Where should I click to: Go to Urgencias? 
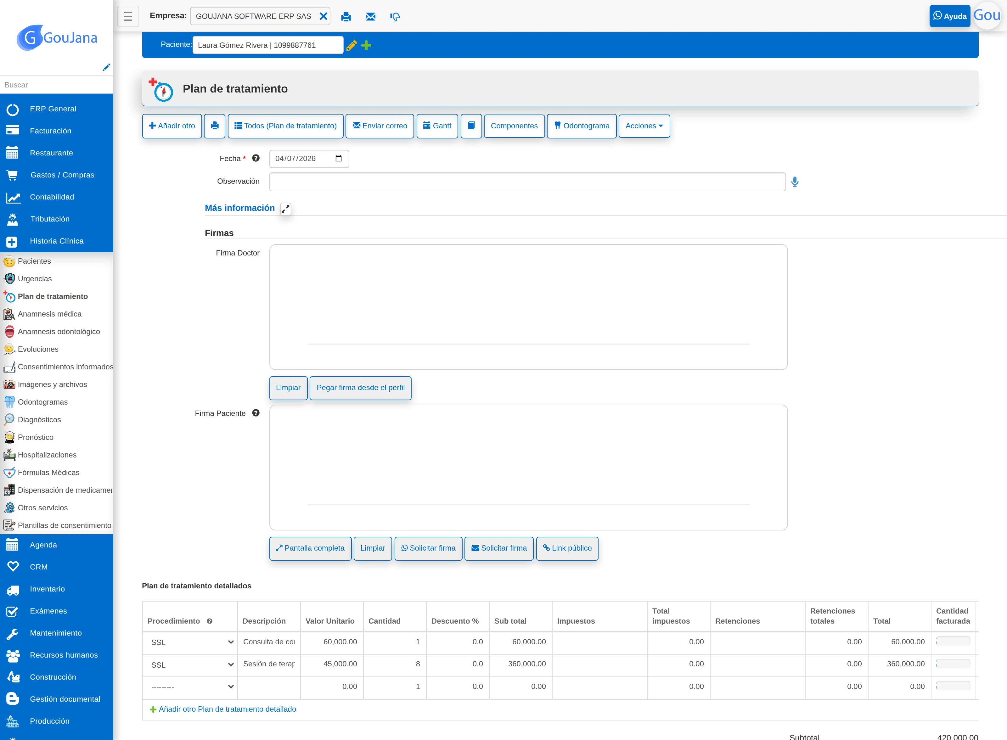point(56,279)
